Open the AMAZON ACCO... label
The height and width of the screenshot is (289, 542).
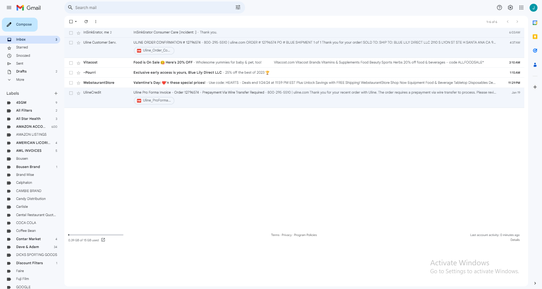point(30,127)
